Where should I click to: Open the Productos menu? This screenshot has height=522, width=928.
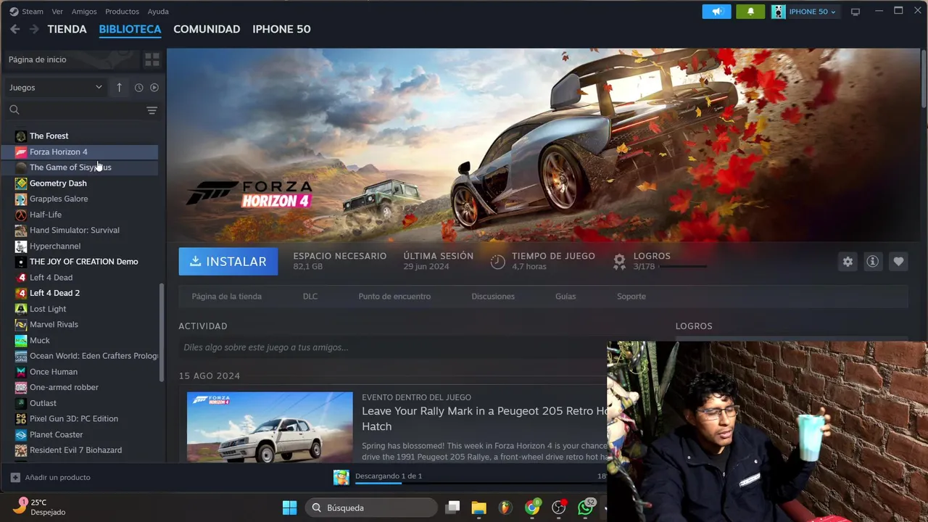tap(122, 12)
